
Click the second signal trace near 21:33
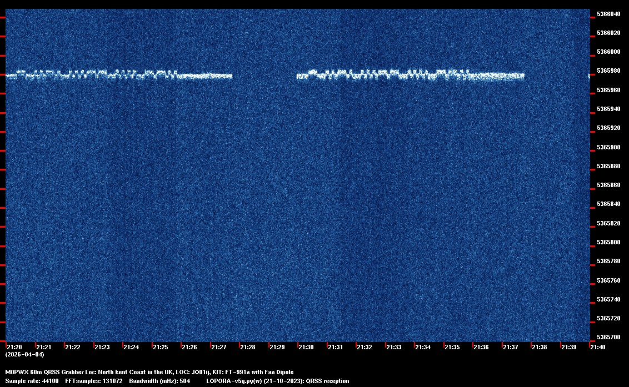[x=411, y=75]
